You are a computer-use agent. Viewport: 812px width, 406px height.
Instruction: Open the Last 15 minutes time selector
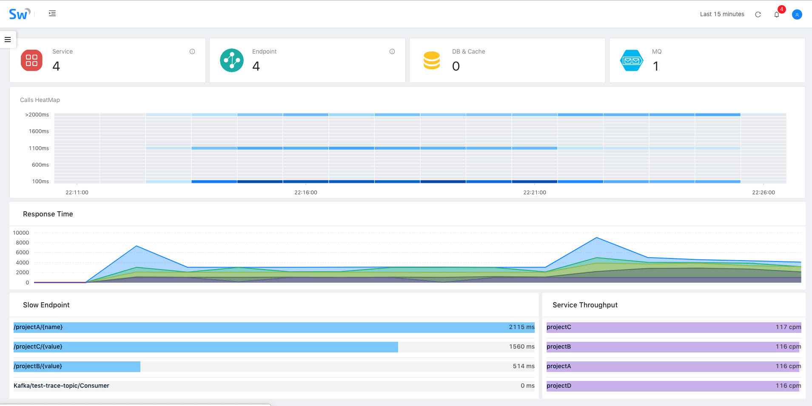point(722,14)
